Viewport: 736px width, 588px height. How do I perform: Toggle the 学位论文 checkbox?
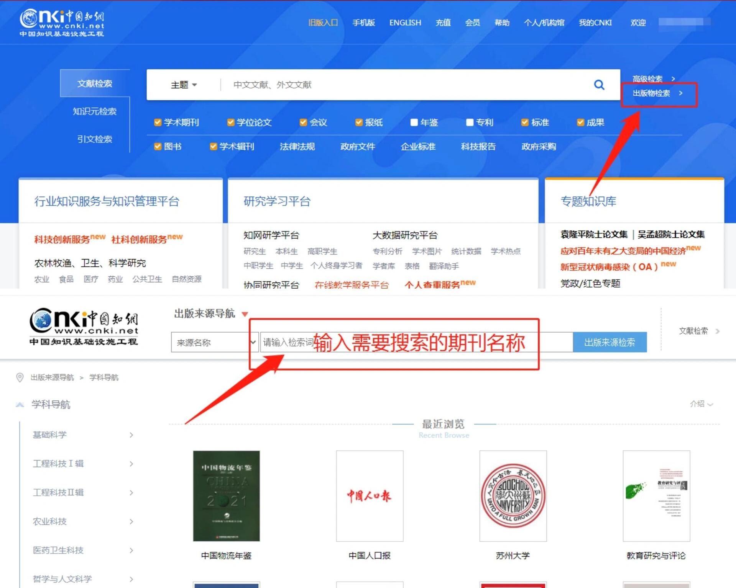point(230,122)
